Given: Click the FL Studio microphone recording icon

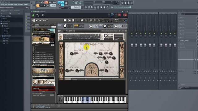Looking at the screenshot, I should [x=129, y=3].
